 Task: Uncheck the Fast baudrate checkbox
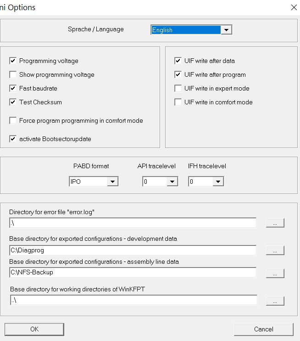pos(13,88)
